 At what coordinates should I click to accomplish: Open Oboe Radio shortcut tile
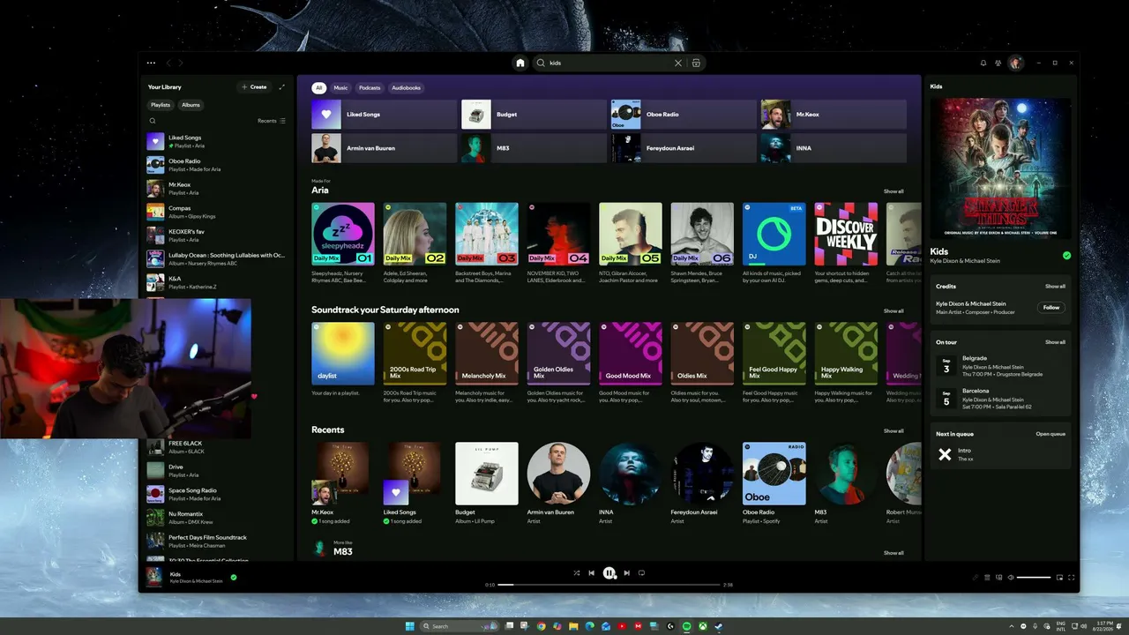(x=684, y=115)
